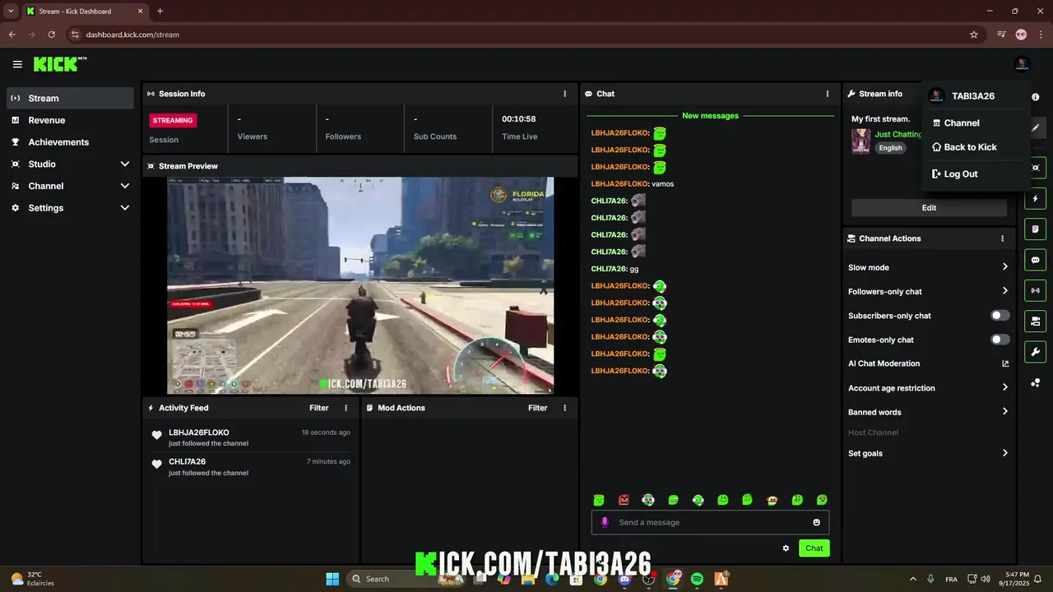The height and width of the screenshot is (592, 1053).
Task: Click the purple microphone icon in chat input
Action: [x=605, y=522]
